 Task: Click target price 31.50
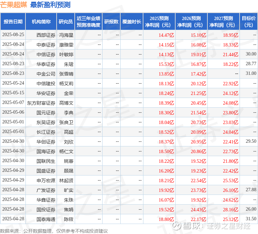tap(251, 219)
